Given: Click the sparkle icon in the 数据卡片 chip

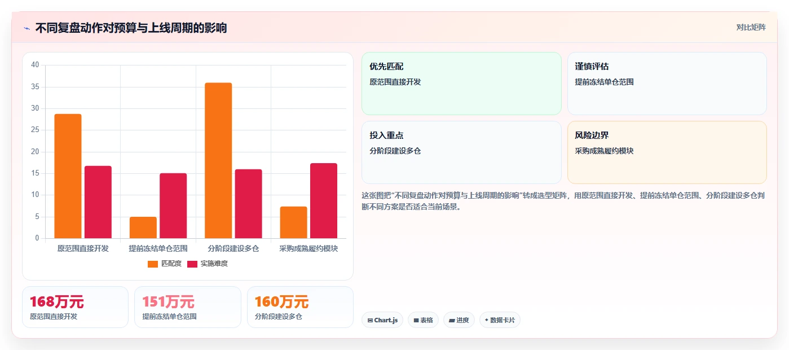Looking at the screenshot, I should [x=487, y=320].
